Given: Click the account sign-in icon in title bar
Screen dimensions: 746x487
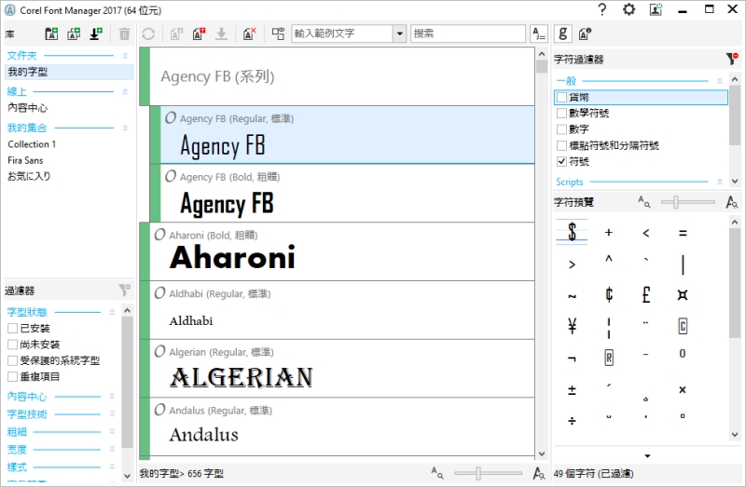Looking at the screenshot, I should point(656,9).
